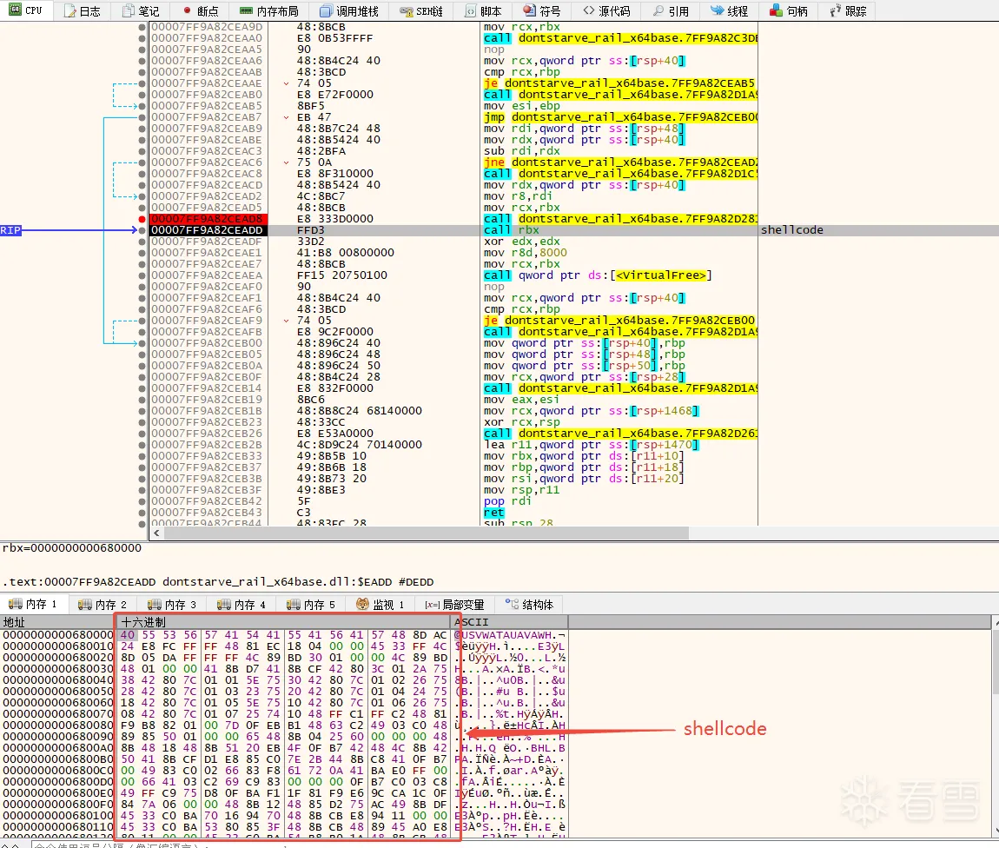The image size is (999, 848).
Task: Select the 'jmp dontstarve_rail_x64base' instruction
Action: pyautogui.click(x=620, y=117)
